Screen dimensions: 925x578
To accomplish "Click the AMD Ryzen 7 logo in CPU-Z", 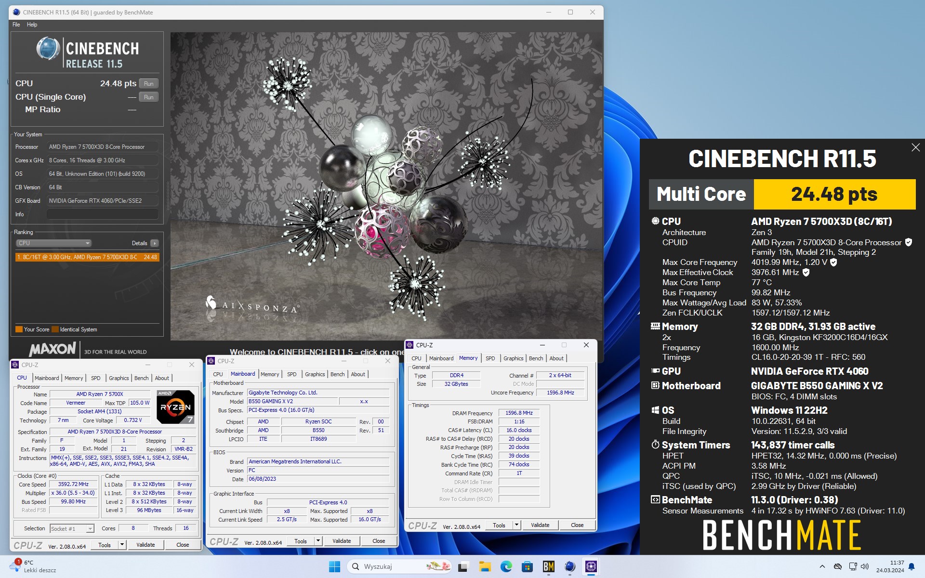I will 176,407.
